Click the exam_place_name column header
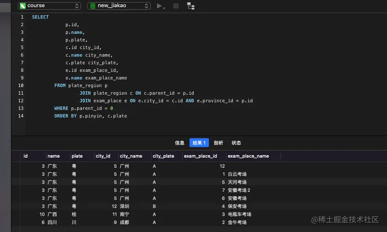The image size is (387, 232). point(248,156)
